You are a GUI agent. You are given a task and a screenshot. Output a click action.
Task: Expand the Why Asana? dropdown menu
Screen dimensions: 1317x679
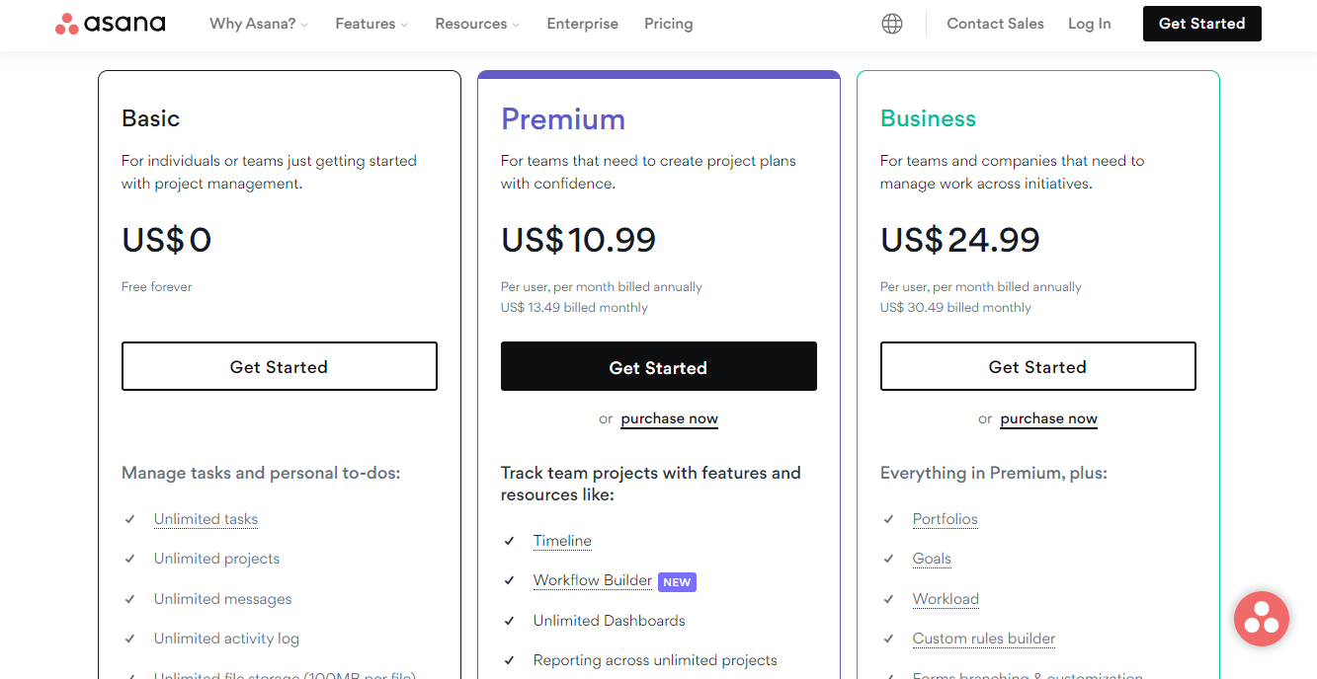coord(259,24)
